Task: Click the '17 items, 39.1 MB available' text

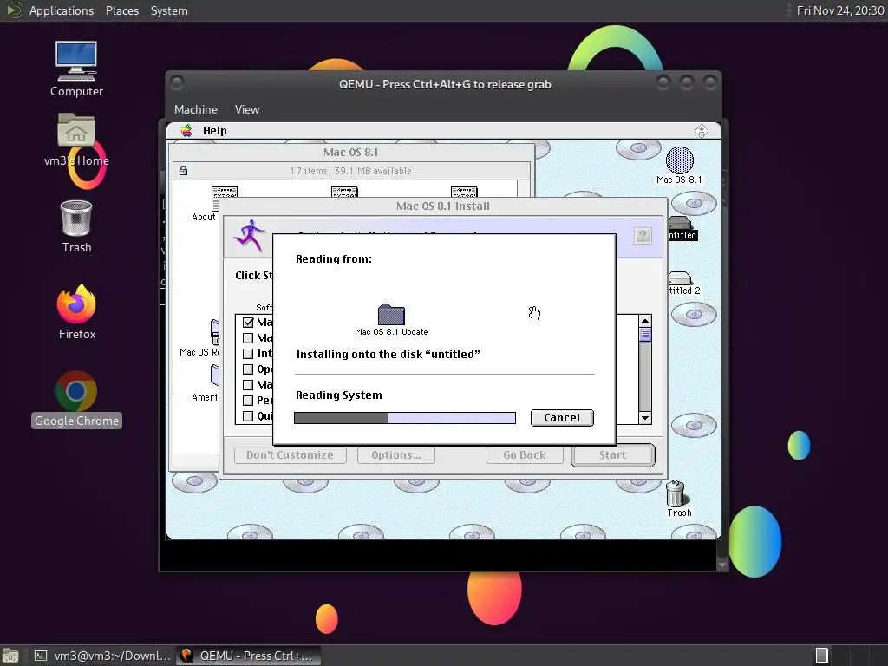Action: (350, 171)
